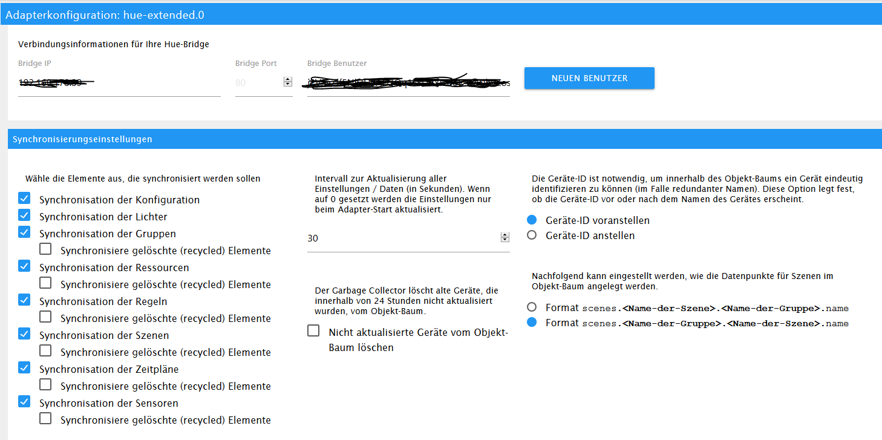Enable recycled elements sync for Ressourcen

point(45,283)
